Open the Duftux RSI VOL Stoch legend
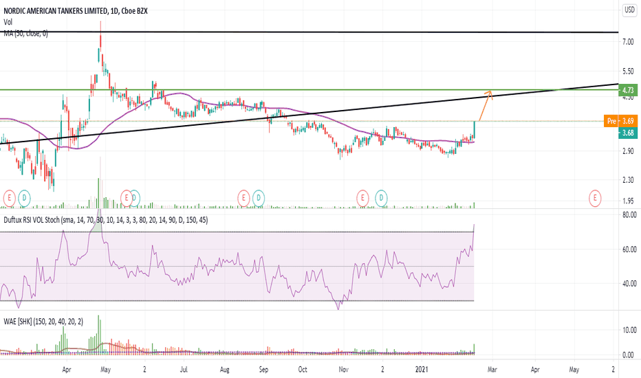This screenshot has width=641, height=378. tap(105, 220)
